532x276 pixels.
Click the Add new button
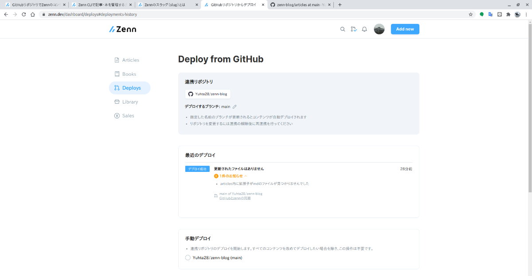[x=405, y=29]
